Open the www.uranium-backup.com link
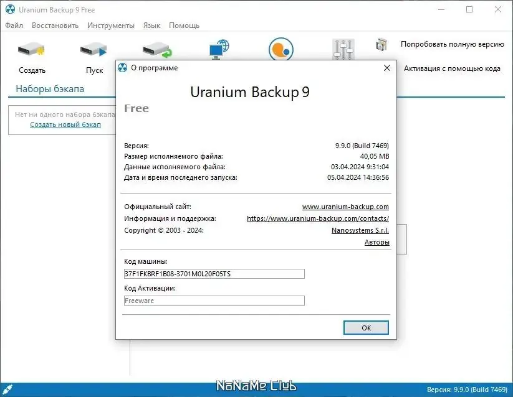 point(345,207)
